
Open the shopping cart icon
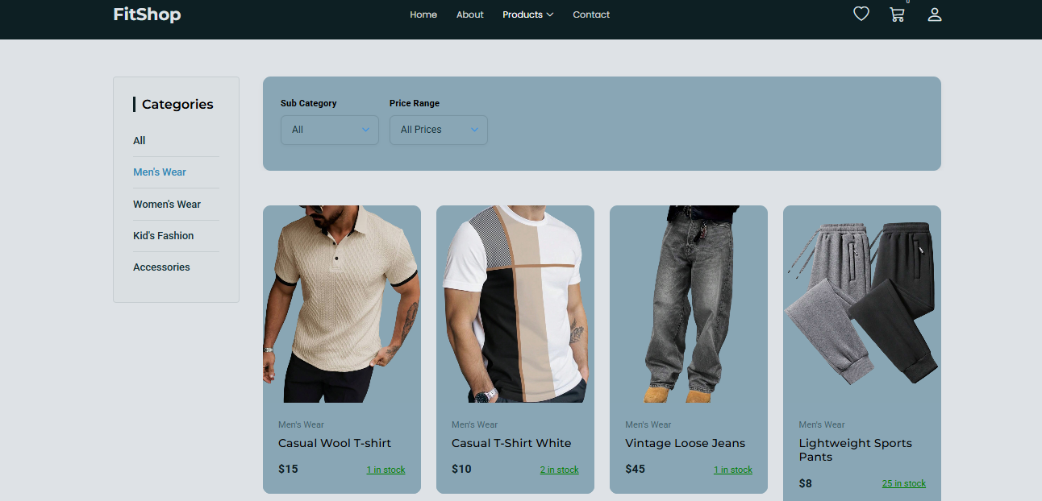(897, 14)
